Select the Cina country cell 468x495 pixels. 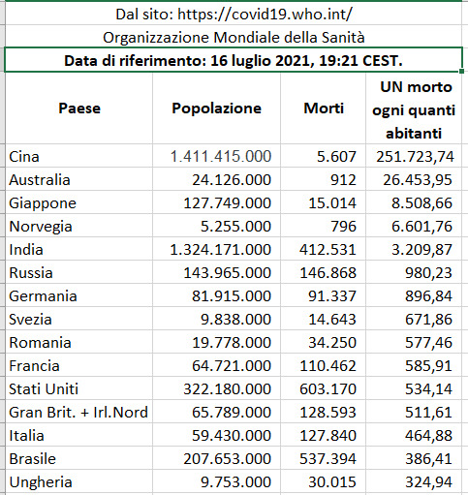tap(78, 156)
